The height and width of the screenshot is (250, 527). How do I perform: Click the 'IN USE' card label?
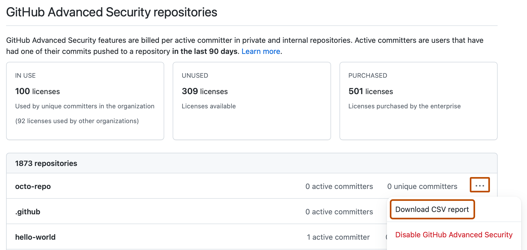pos(25,76)
